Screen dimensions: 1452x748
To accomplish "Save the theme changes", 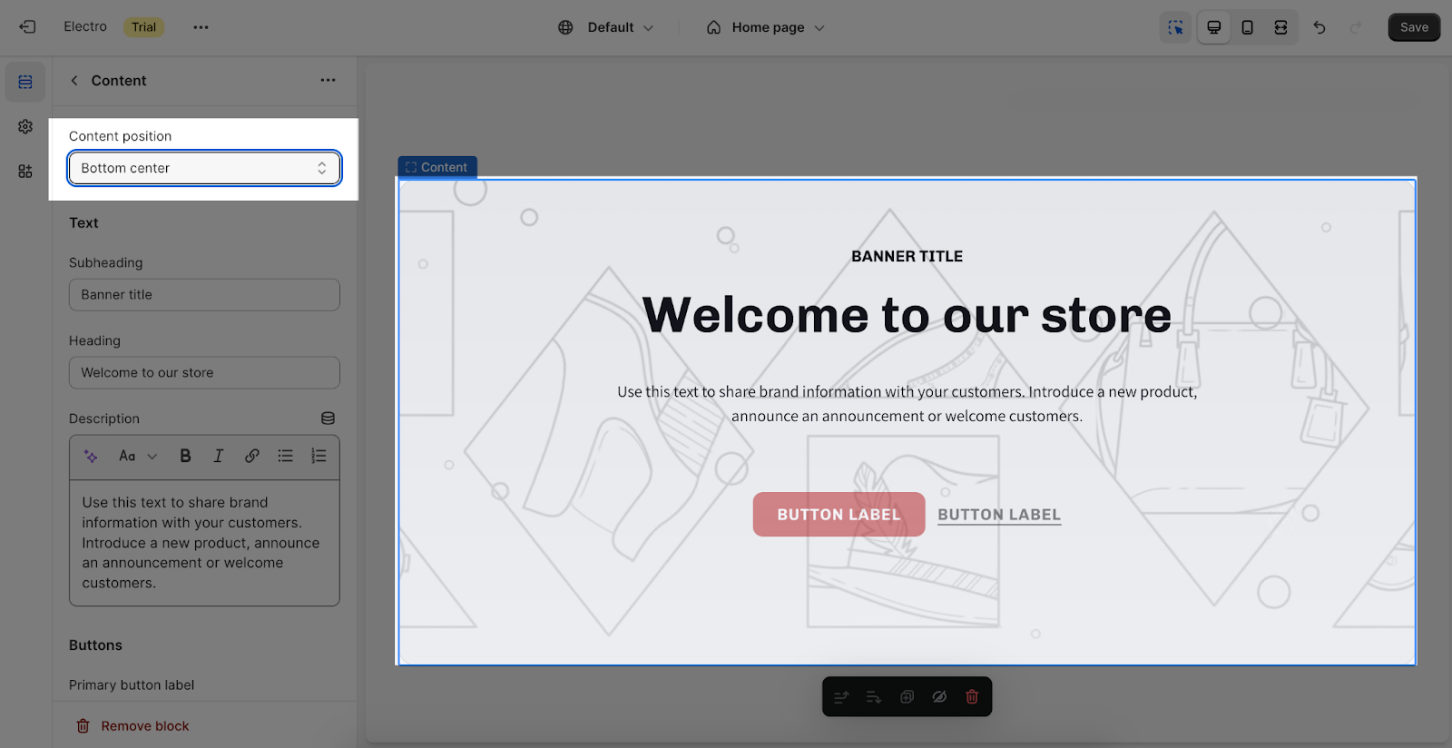I will 1414,27.
